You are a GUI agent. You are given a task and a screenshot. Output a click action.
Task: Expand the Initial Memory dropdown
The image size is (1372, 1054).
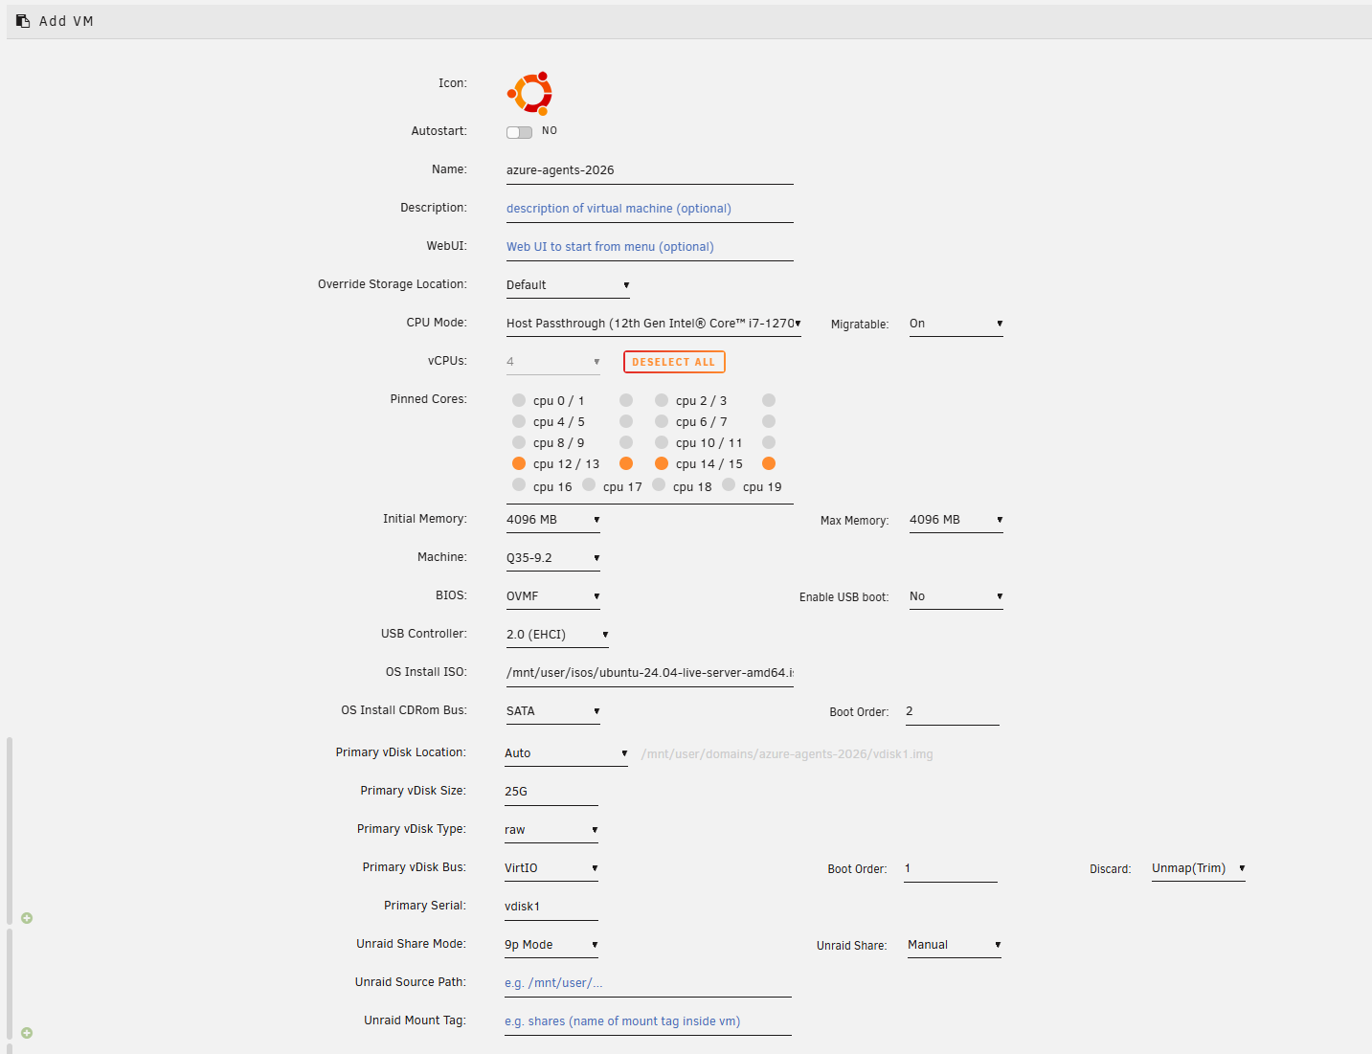click(552, 520)
